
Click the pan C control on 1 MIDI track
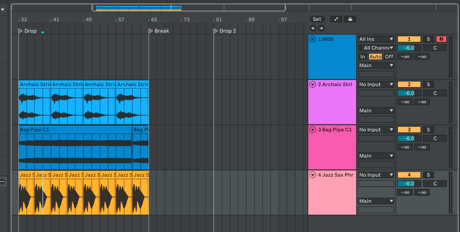(x=435, y=48)
